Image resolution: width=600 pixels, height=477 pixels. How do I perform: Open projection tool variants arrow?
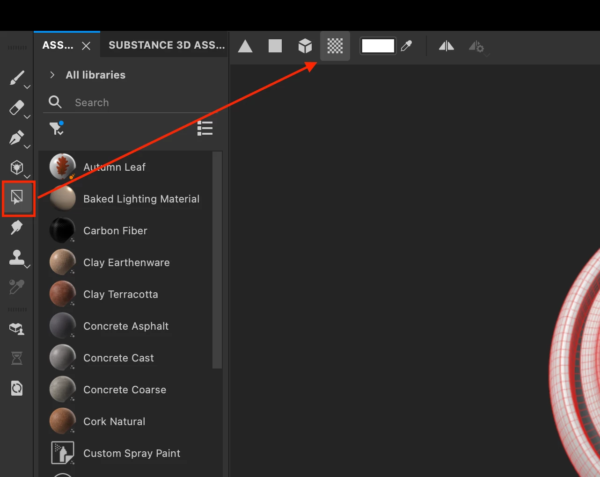click(x=27, y=147)
